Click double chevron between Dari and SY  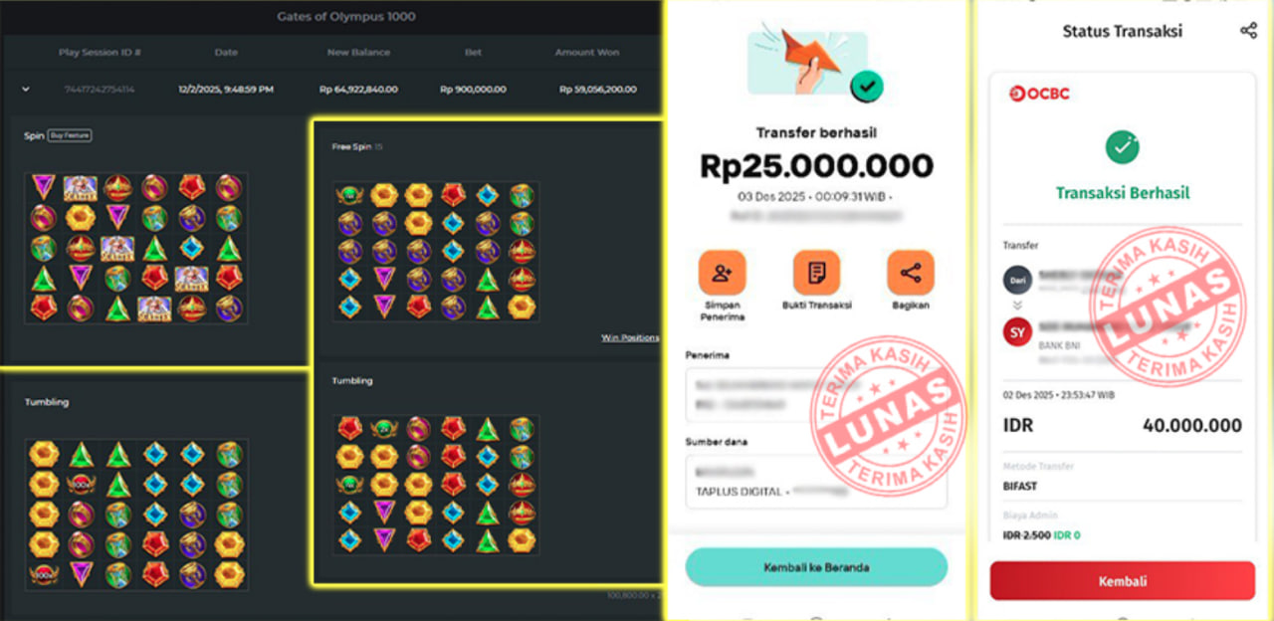(x=1017, y=306)
